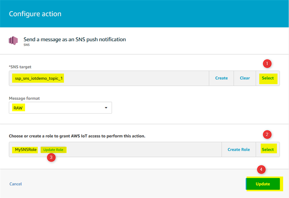Click the red step 4 marker

click(x=261, y=170)
